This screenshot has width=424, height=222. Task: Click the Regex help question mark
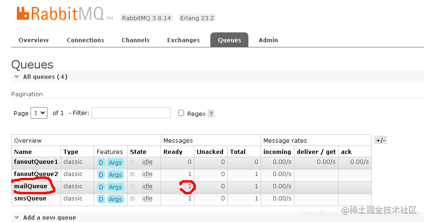tap(211, 114)
